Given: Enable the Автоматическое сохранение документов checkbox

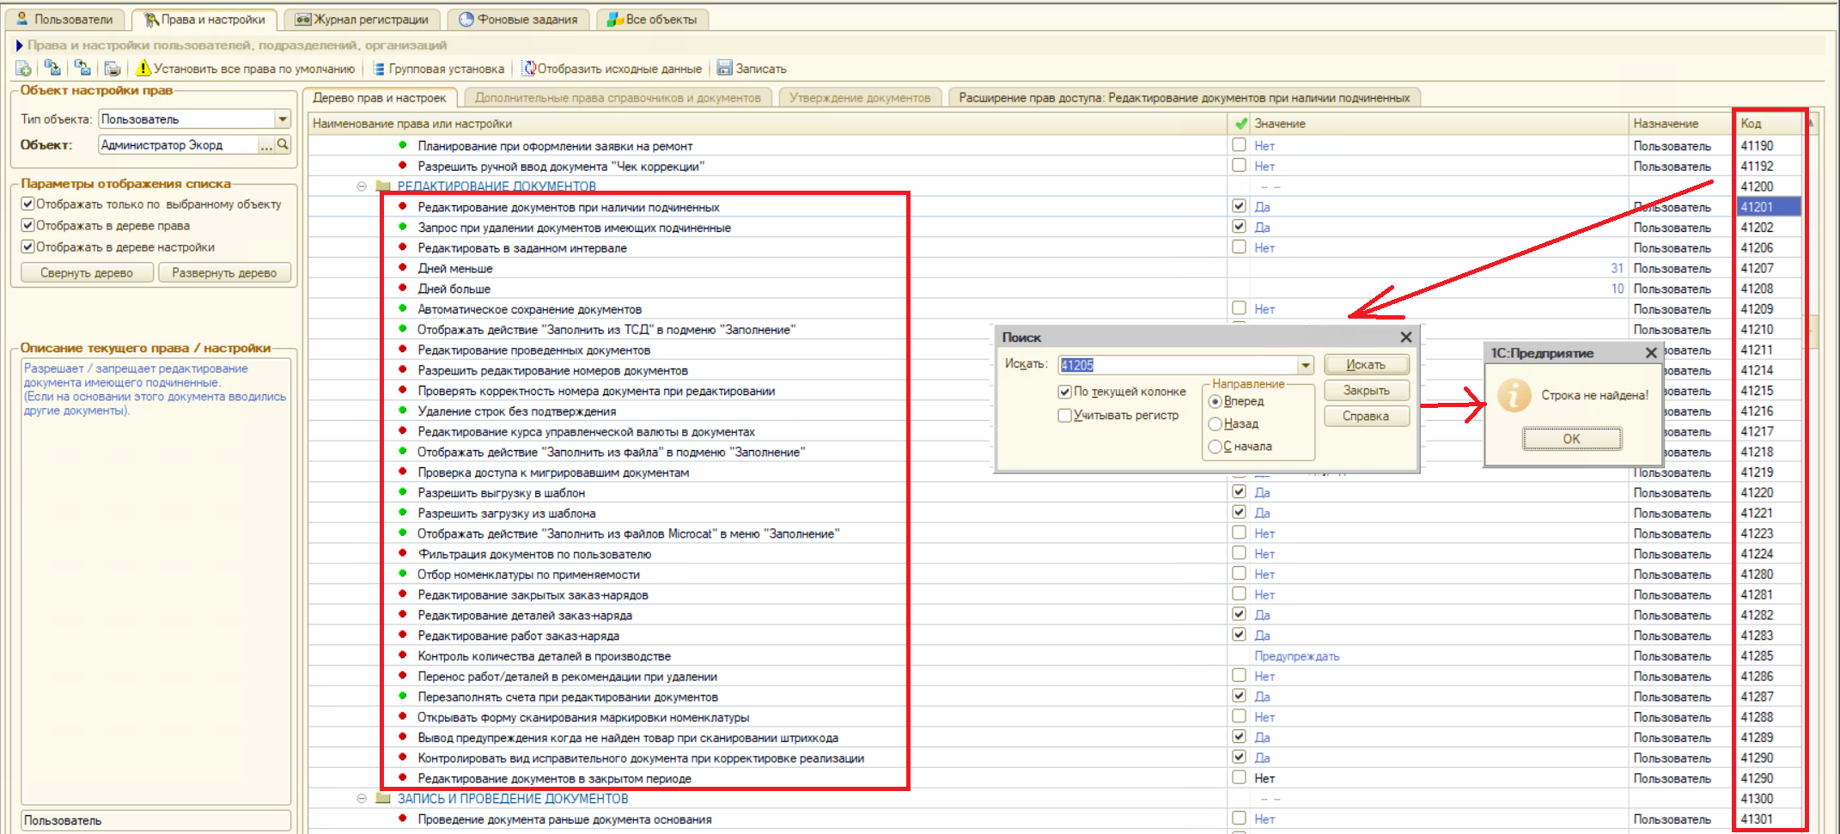Looking at the screenshot, I should coord(1239,308).
